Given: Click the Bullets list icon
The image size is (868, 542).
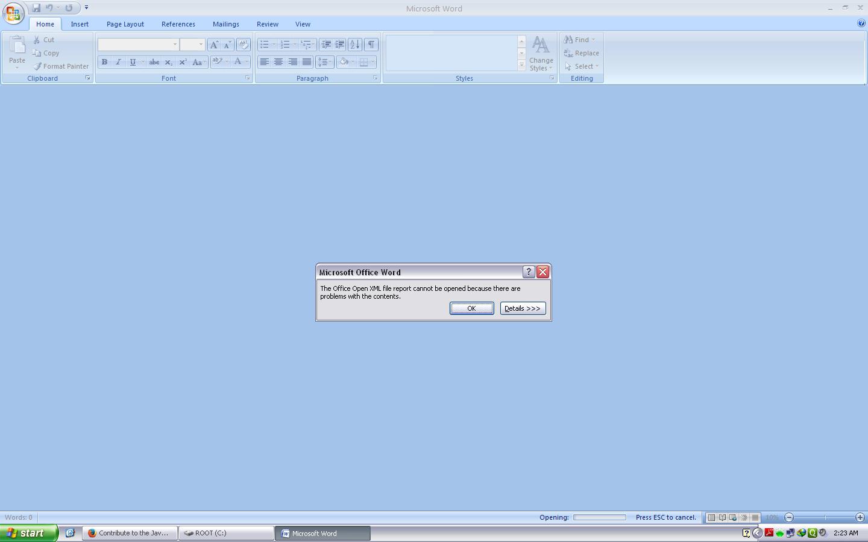Looking at the screenshot, I should click(264, 45).
